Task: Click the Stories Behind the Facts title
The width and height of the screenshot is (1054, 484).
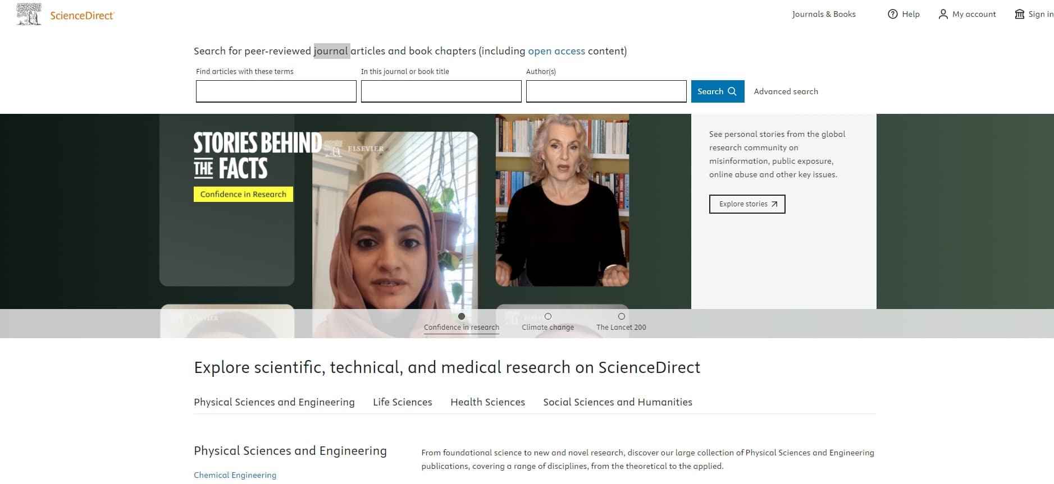Action: point(258,155)
